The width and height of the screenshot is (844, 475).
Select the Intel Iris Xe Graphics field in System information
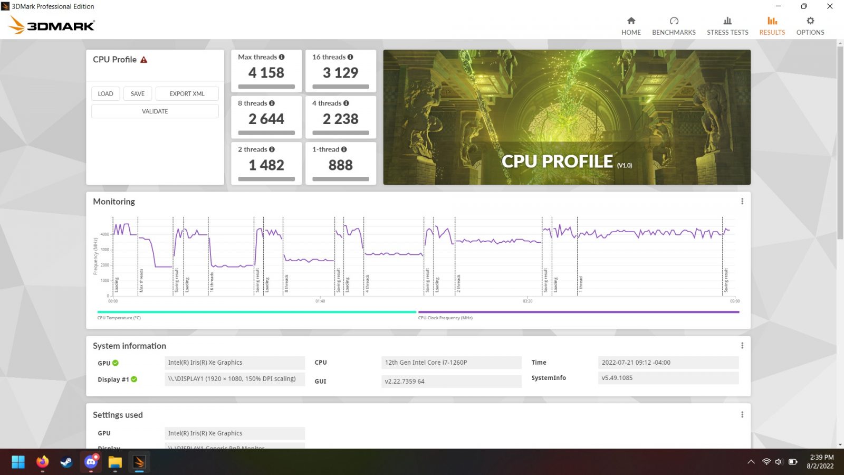click(x=235, y=363)
